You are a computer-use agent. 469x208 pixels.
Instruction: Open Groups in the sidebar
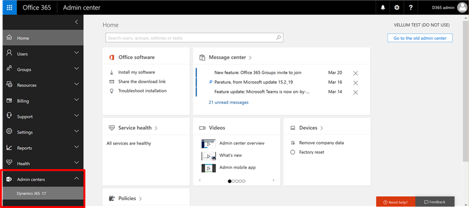43,69
